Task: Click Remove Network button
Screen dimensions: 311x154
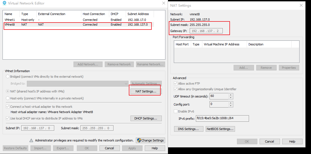Action: click(119, 64)
